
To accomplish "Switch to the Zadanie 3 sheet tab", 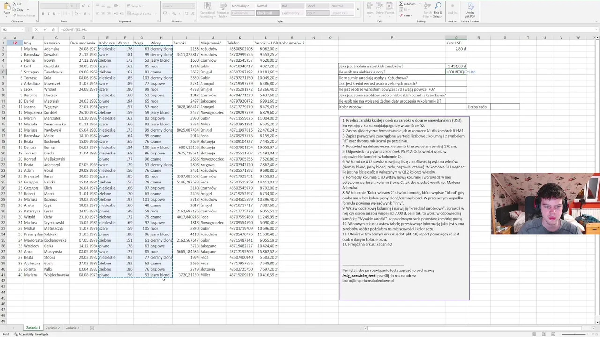I will [x=72, y=328].
